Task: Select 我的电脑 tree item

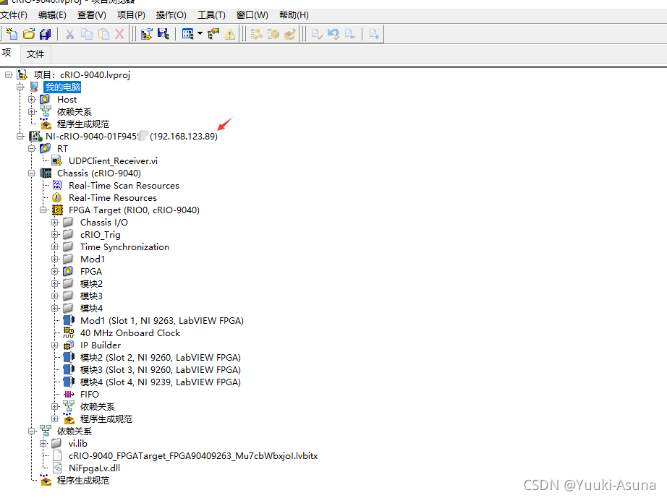Action: [62, 87]
